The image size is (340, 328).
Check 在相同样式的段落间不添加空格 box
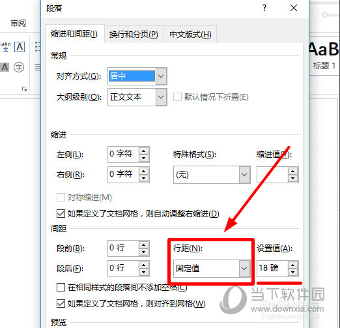point(61,287)
